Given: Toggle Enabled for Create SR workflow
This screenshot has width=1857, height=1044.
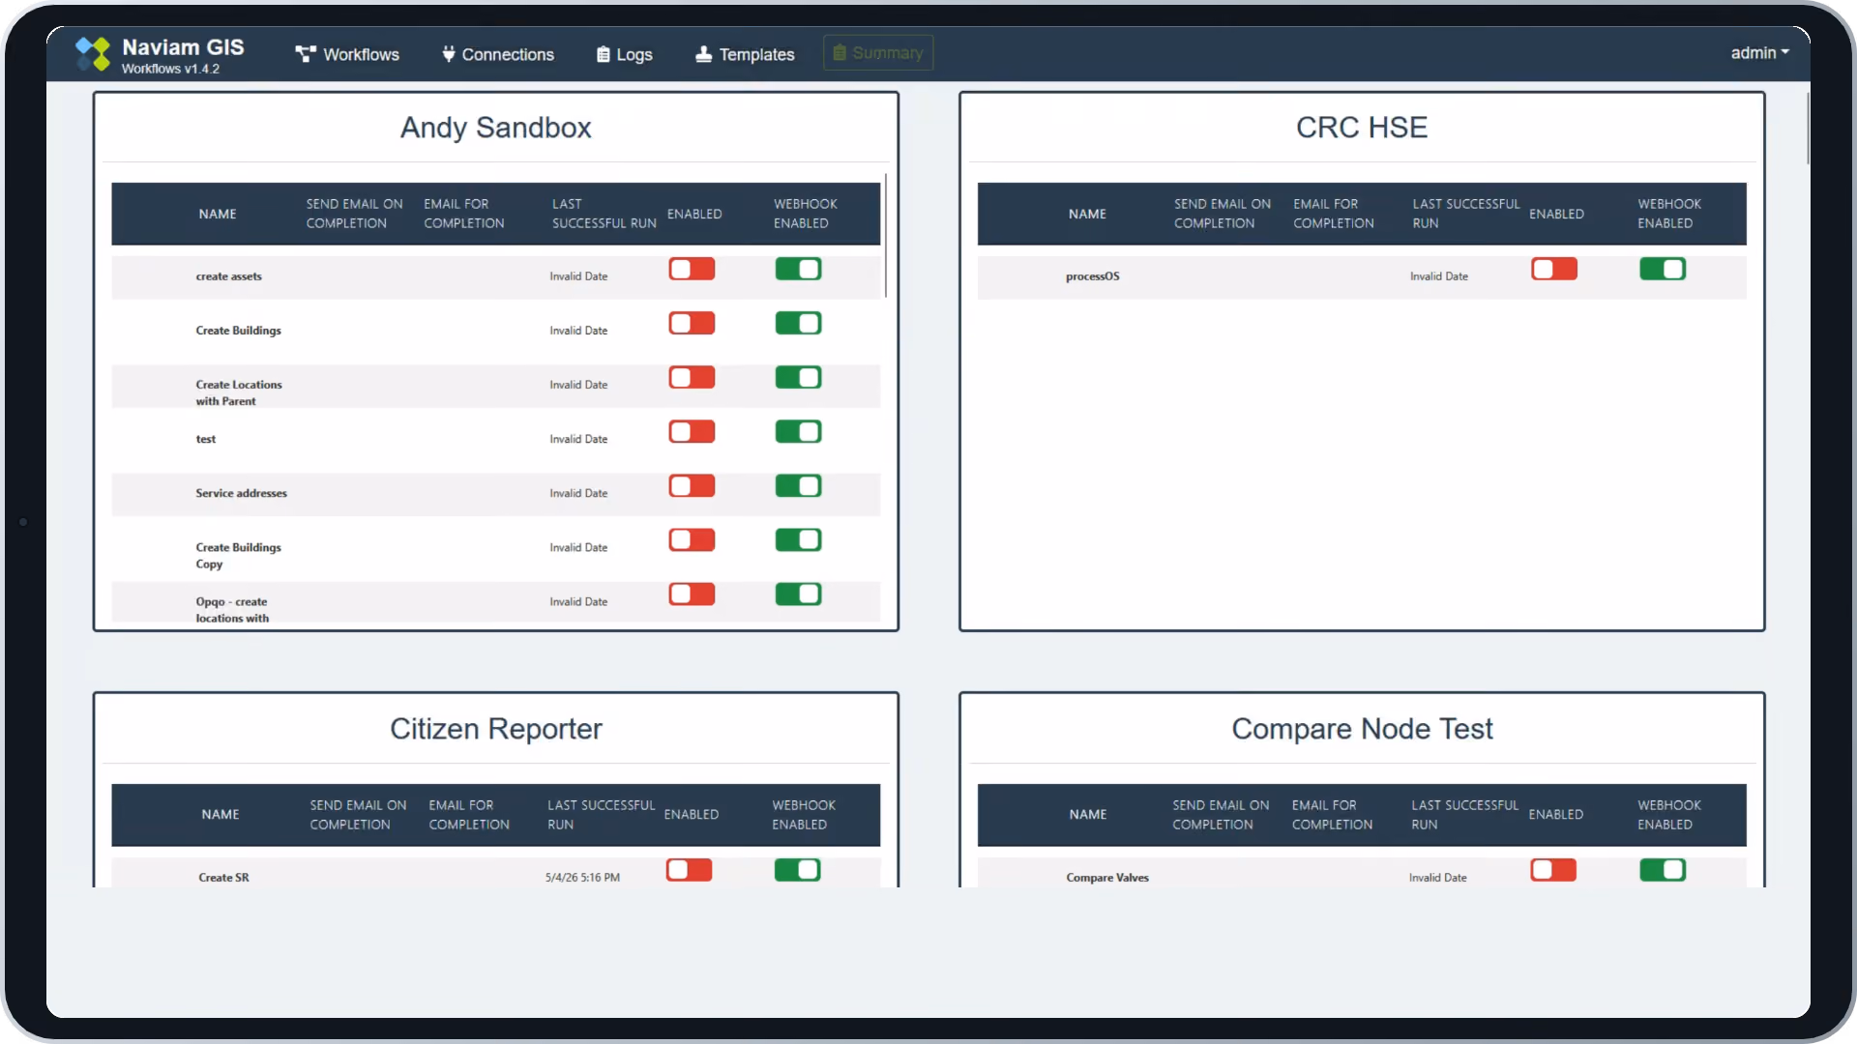Looking at the screenshot, I should pos(689,870).
